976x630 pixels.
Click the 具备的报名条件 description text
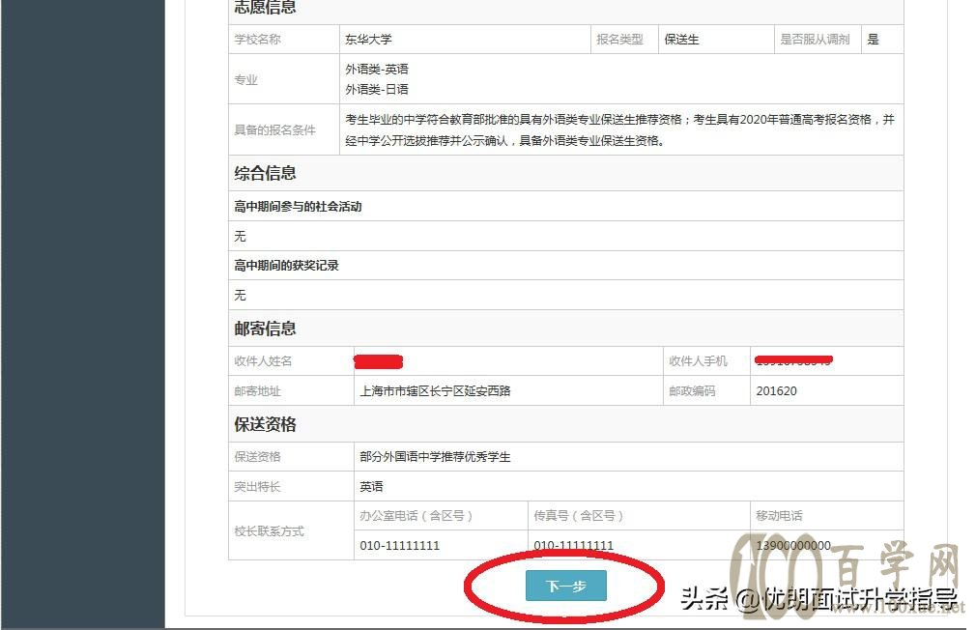click(620, 129)
